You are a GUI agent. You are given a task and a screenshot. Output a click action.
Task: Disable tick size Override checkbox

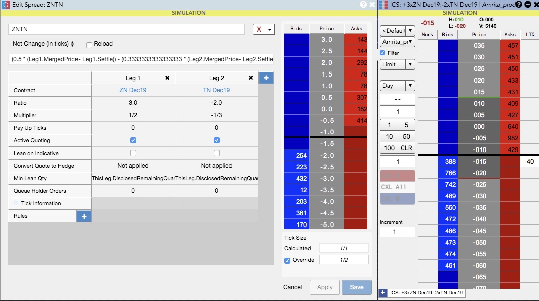click(x=287, y=260)
